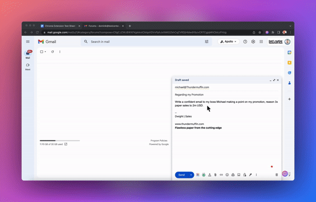The width and height of the screenshot is (316, 202).
Task: Open Meet in the left sidebar
Action: pyautogui.click(x=28, y=67)
